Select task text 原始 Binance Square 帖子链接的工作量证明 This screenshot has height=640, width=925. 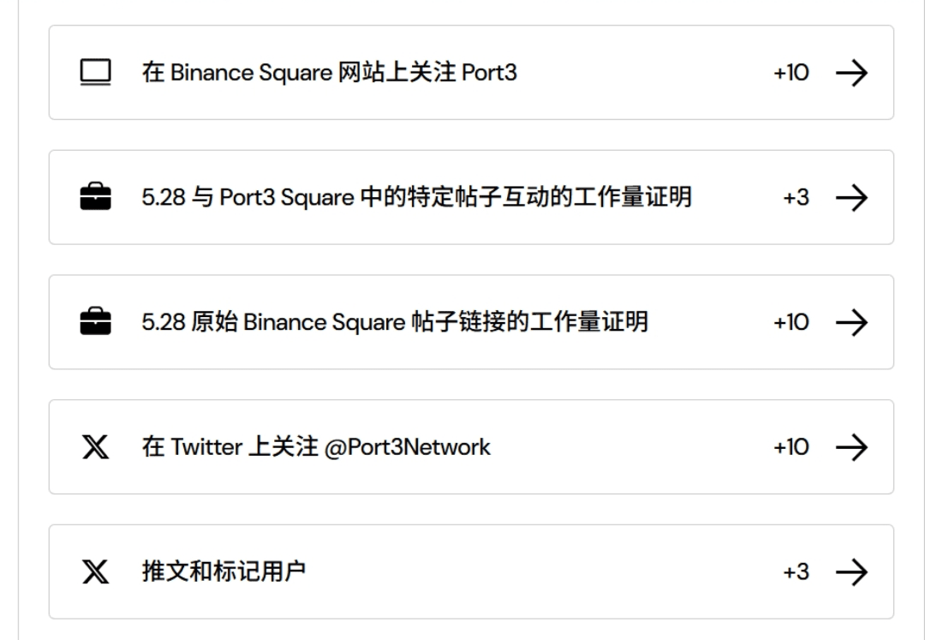point(420,322)
